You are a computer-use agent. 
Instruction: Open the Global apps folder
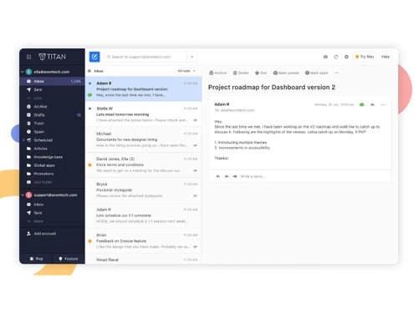click(52, 165)
